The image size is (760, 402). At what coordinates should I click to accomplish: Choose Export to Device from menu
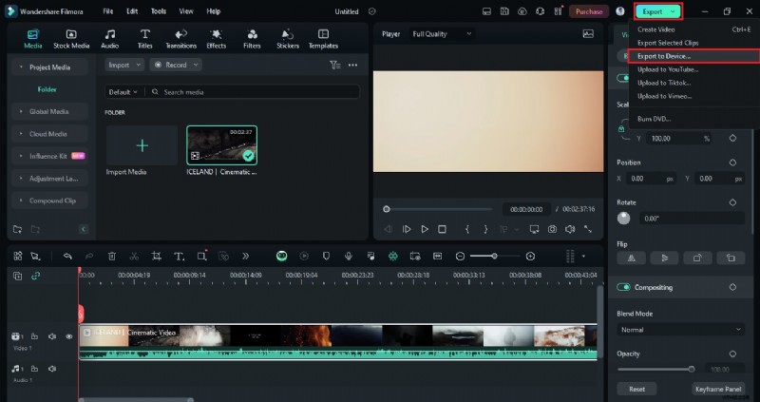pyautogui.click(x=664, y=56)
